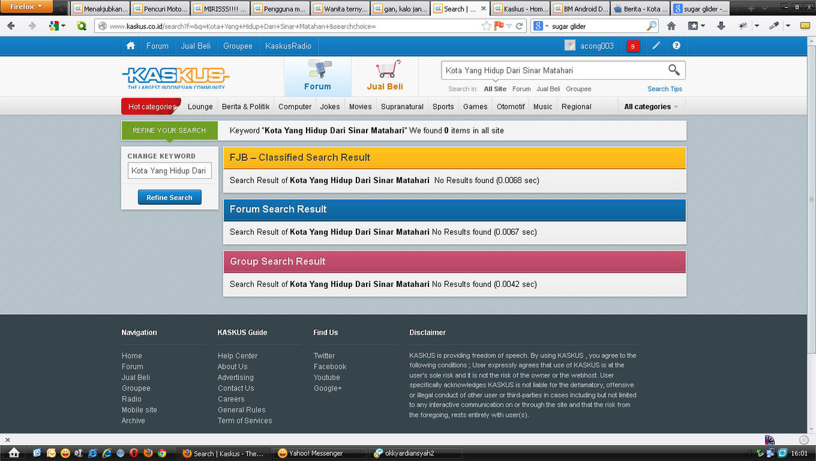Viewport: 816px width, 461px height.
Task: Open Computer category
Action: pyautogui.click(x=295, y=106)
